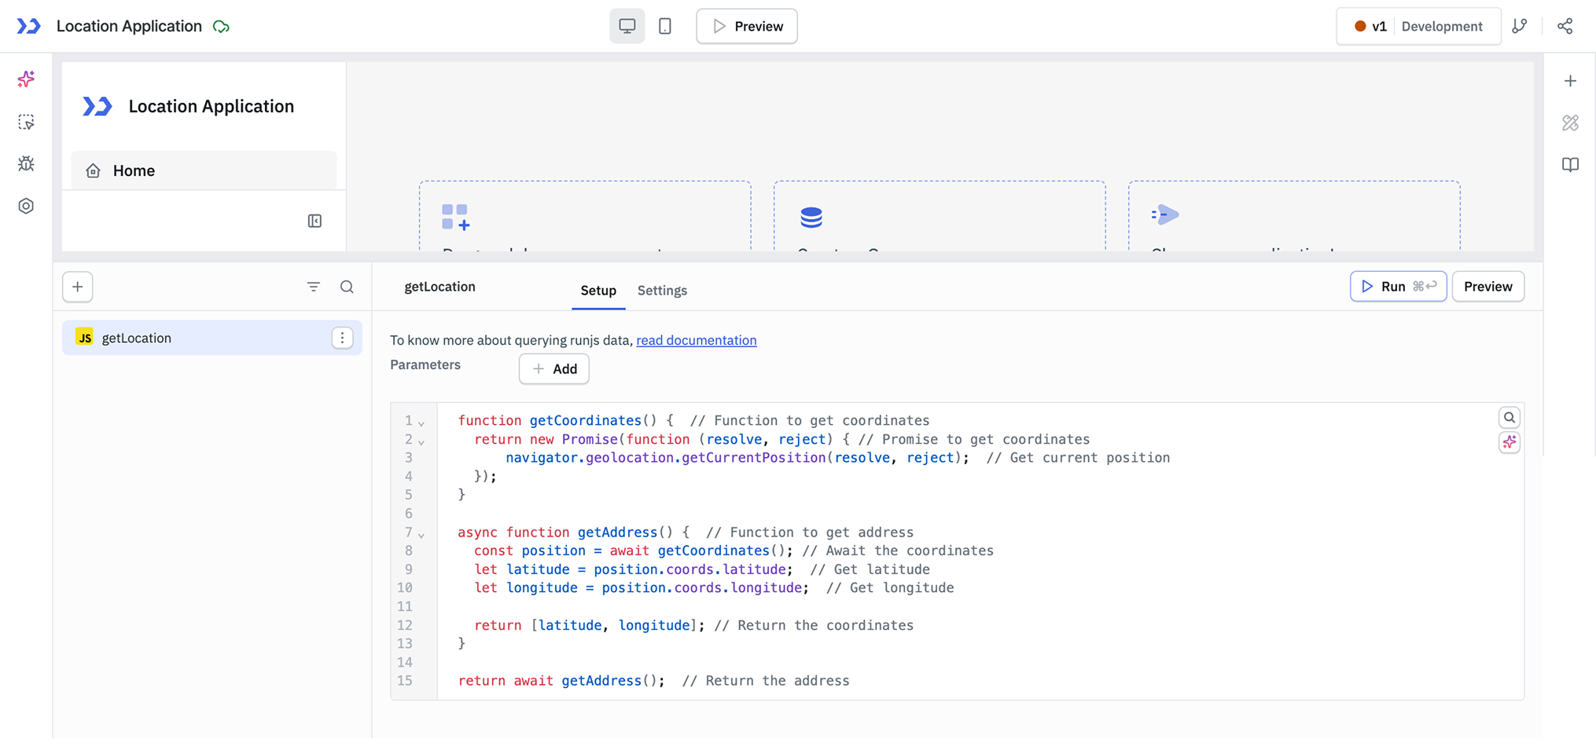Collapse the pages sidebar panel

pos(314,221)
